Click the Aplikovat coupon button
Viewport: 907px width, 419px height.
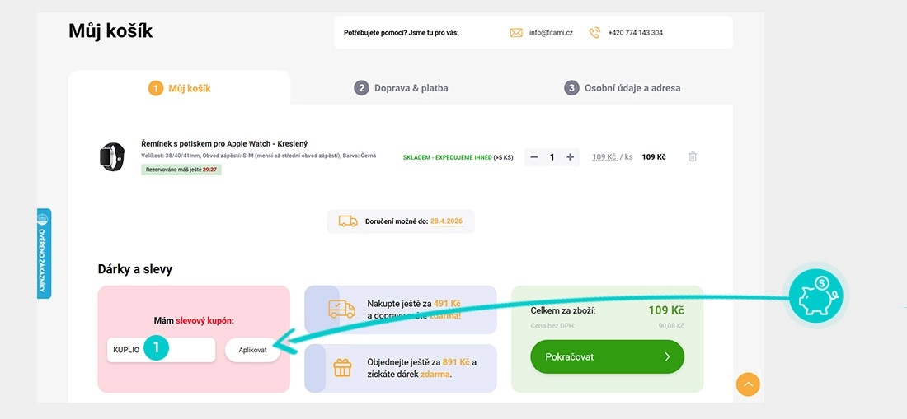point(253,350)
